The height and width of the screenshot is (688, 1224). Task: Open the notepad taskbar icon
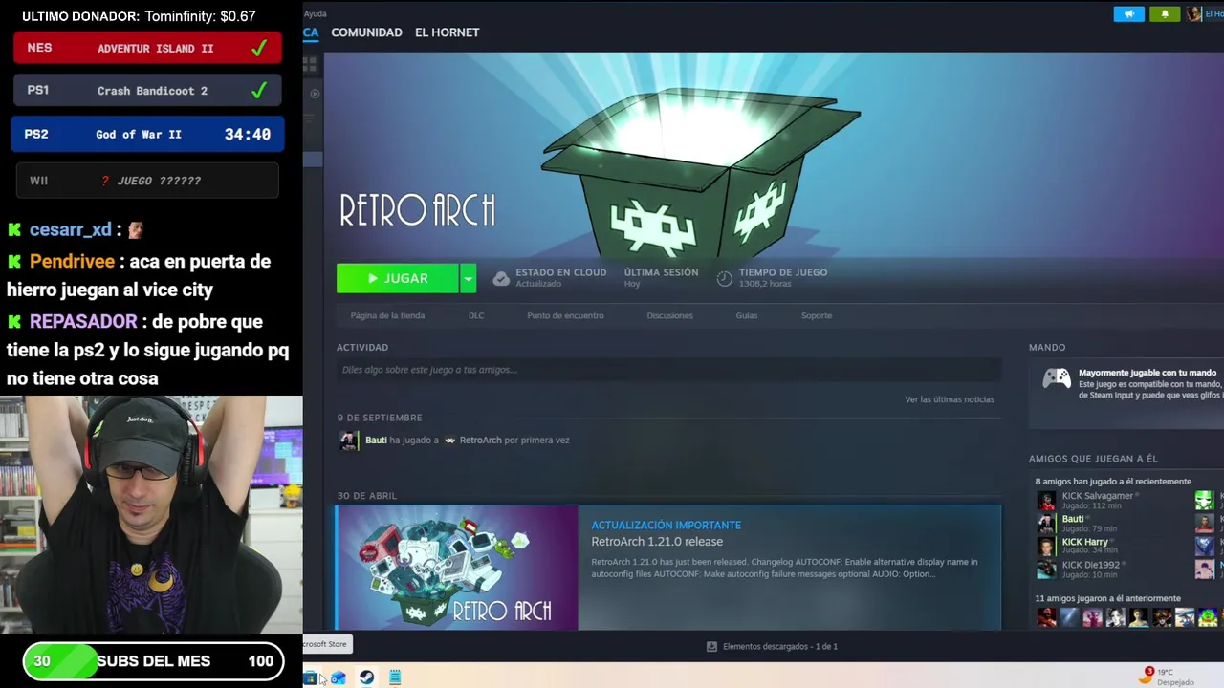pyautogui.click(x=395, y=677)
